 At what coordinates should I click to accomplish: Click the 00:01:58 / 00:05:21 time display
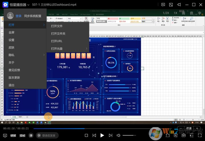[16, 129]
